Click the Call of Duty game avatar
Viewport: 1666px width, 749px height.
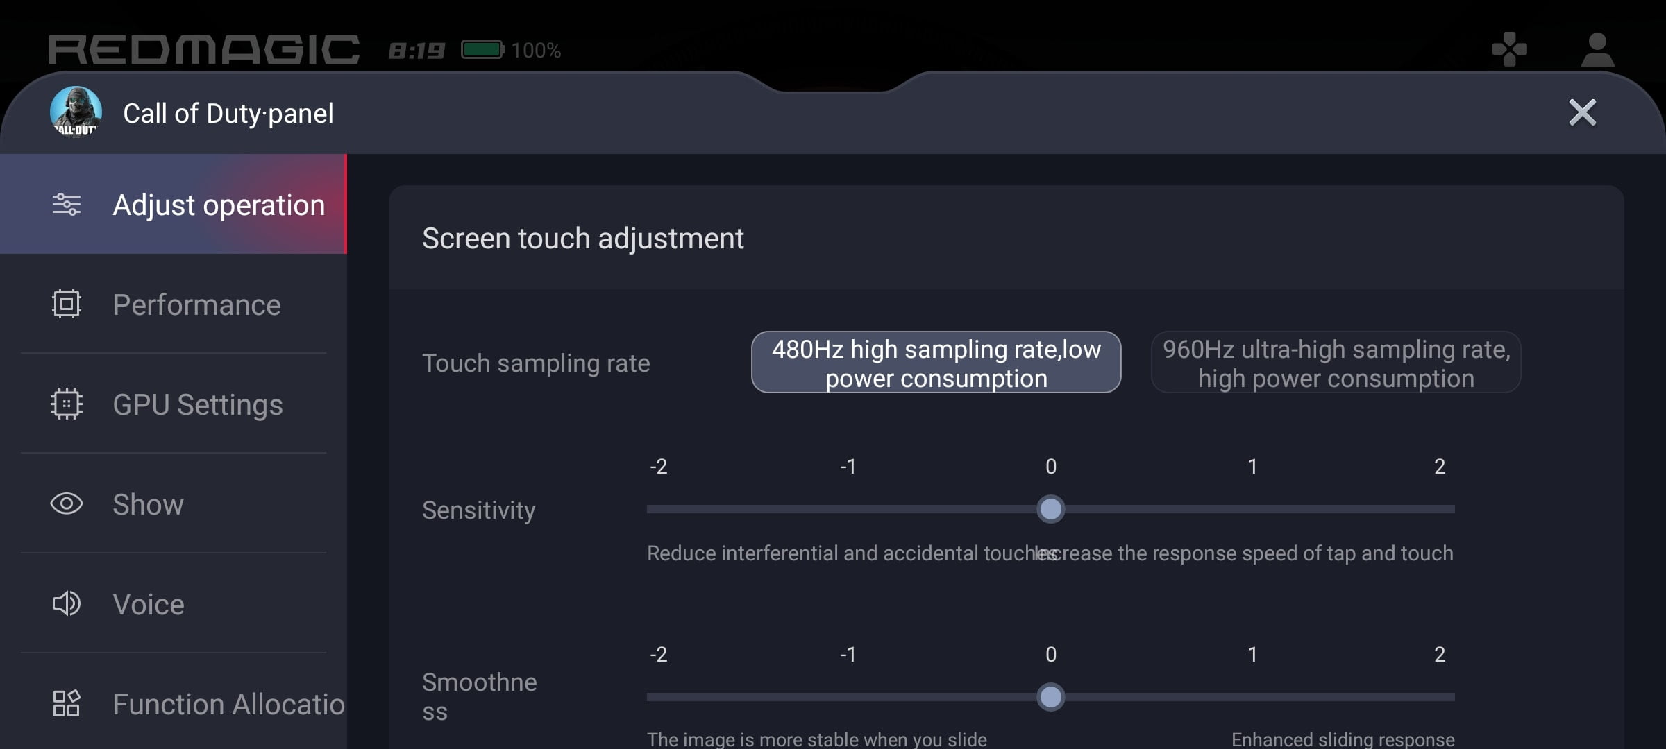point(76,112)
